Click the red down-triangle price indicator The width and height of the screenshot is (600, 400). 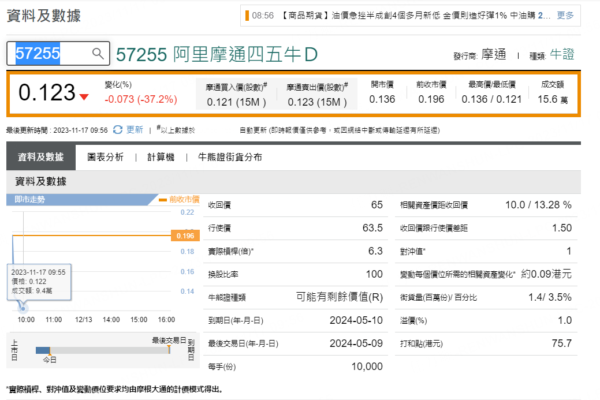click(84, 97)
